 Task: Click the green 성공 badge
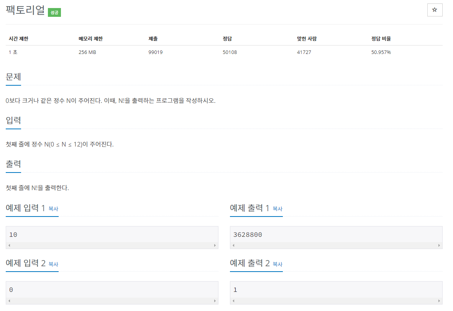(x=54, y=12)
